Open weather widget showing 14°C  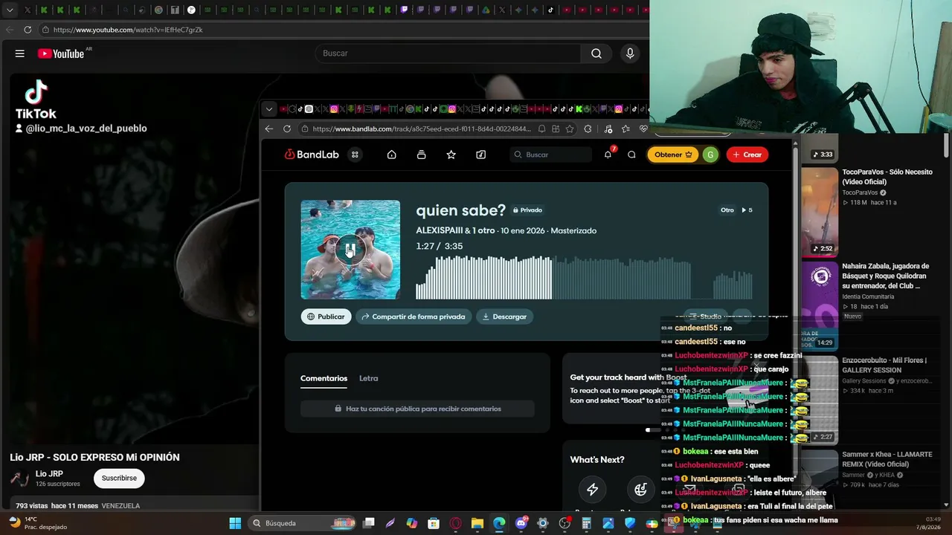click(x=37, y=523)
